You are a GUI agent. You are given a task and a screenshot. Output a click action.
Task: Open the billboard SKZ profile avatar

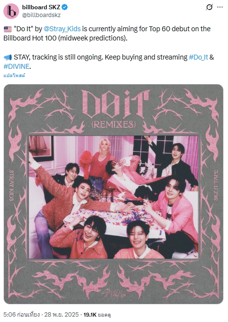[x=11, y=11]
